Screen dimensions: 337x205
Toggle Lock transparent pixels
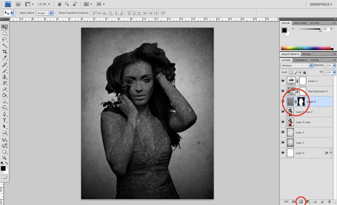(291, 72)
